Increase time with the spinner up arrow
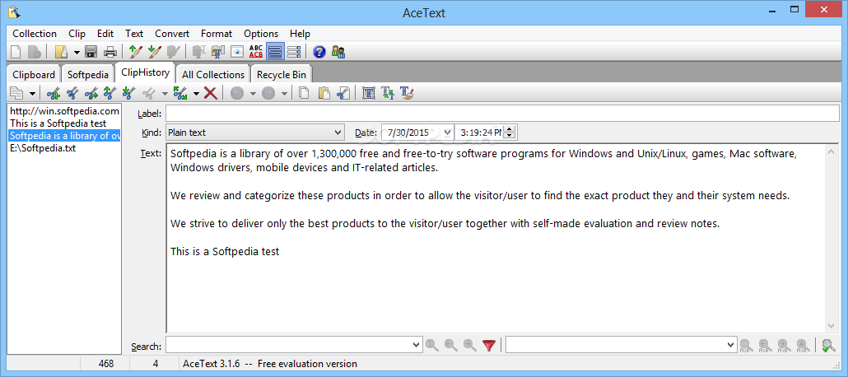Screen dimensions: 848x377 [511, 128]
